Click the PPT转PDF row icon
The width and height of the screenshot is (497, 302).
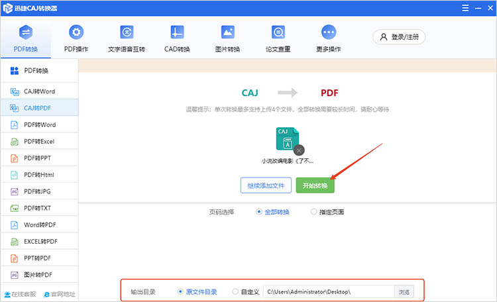[x=15, y=258]
